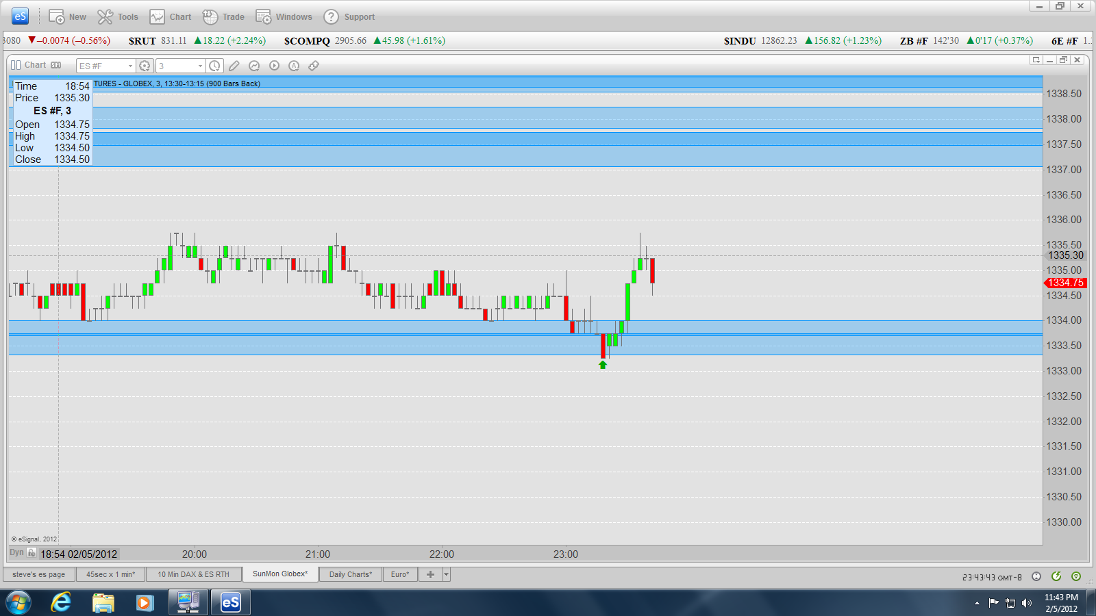Open Windows Media Player from taskbar
The image size is (1096, 616).
click(145, 603)
